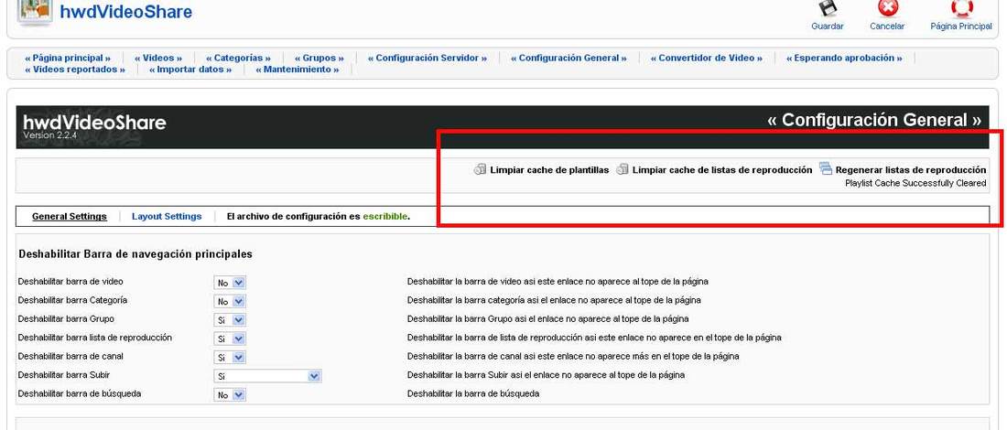Open Deshabilitar barra de video dropdown
Image resolution: width=1007 pixels, height=430 pixels.
(229, 283)
